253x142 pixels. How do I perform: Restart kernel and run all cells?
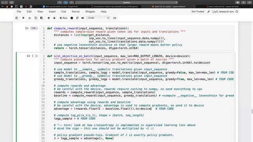tap(83, 18)
